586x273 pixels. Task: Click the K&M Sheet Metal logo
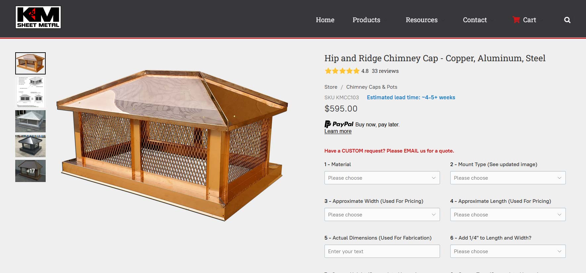[38, 17]
